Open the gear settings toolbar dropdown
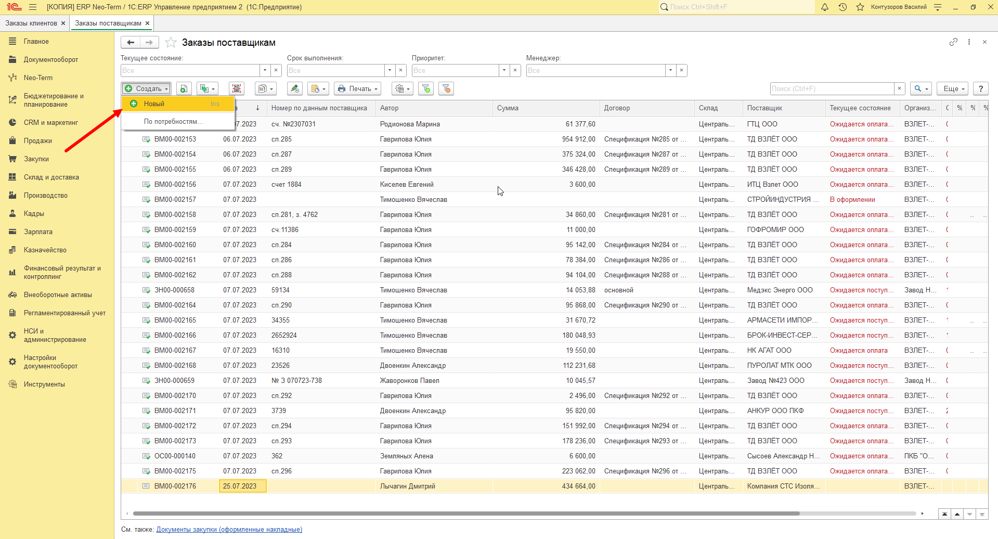The width and height of the screenshot is (998, 539). tap(403, 88)
